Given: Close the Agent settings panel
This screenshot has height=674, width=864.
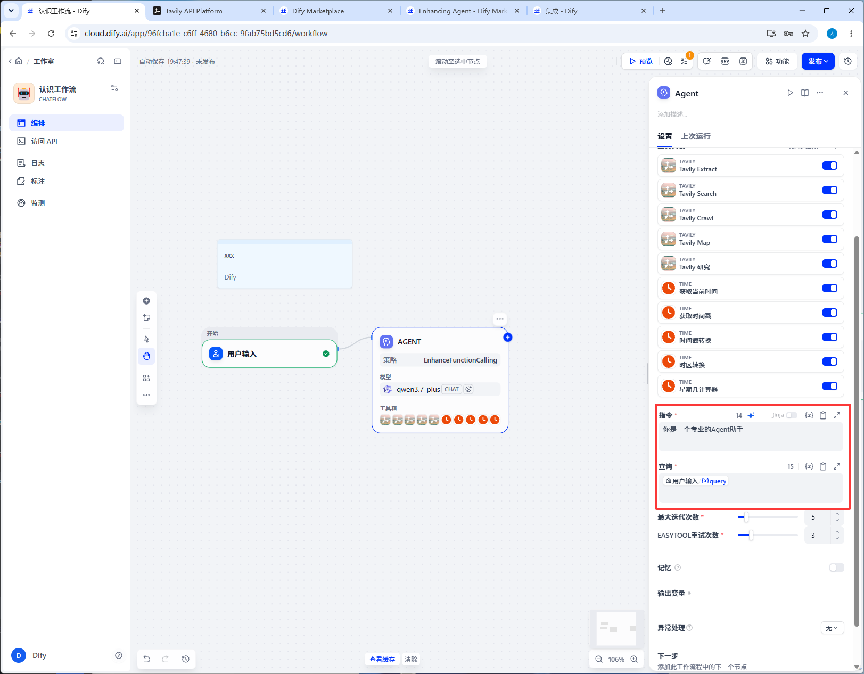Looking at the screenshot, I should click(846, 93).
